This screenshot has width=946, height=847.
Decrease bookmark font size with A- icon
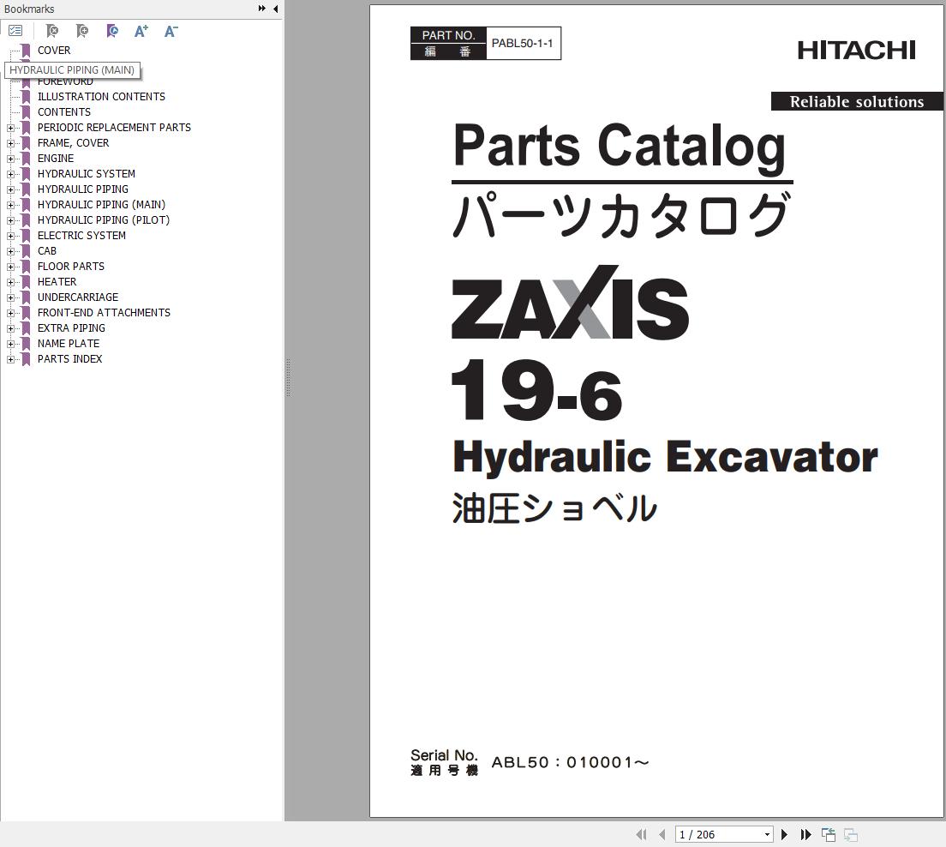[x=171, y=31]
